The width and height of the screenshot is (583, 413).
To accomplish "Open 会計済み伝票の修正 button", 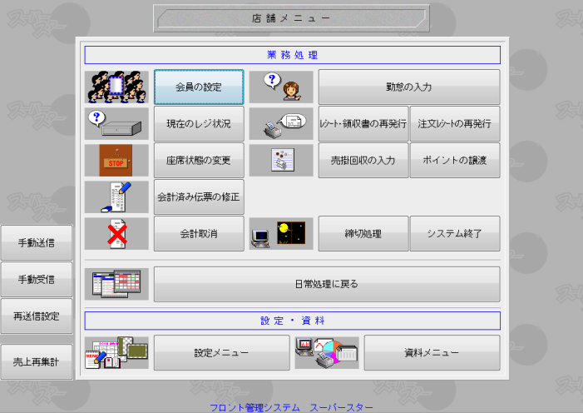I will tap(199, 197).
